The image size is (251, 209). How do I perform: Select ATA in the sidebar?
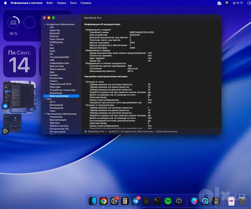click(x=52, y=27)
